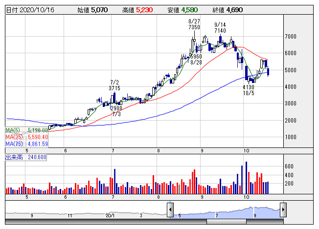
Task: Click the horizontal scrollbar thumb
Action: click(x=227, y=222)
